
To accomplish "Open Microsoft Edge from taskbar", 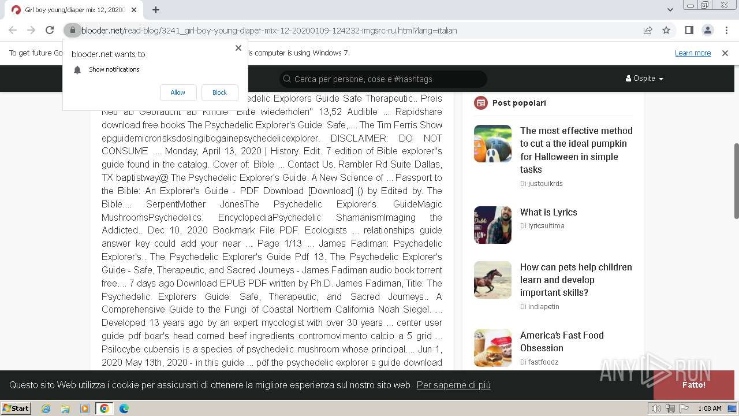I will [x=124, y=408].
